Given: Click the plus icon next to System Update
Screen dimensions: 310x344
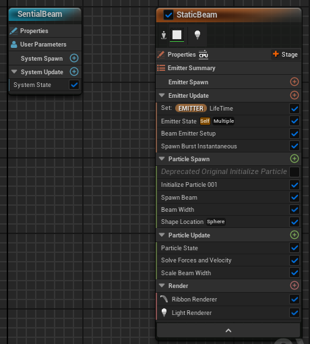Looking at the screenshot, I should click(74, 71).
